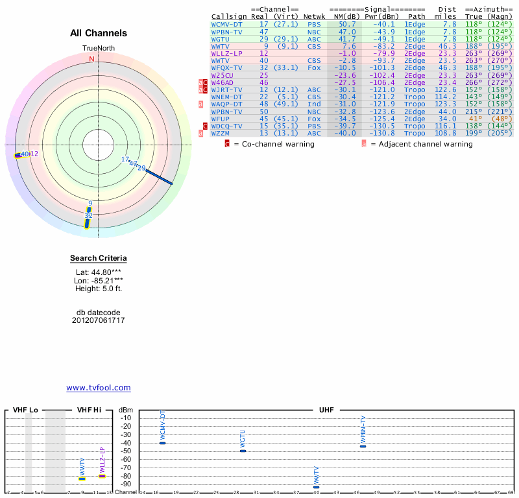
Task: Click the co-channel warning icon beside WDCQ-TV
Action: [x=206, y=125]
